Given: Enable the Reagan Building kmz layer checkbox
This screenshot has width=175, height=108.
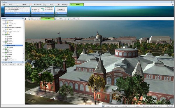Looking at the screenshot, I should pyautogui.click(x=4, y=24).
